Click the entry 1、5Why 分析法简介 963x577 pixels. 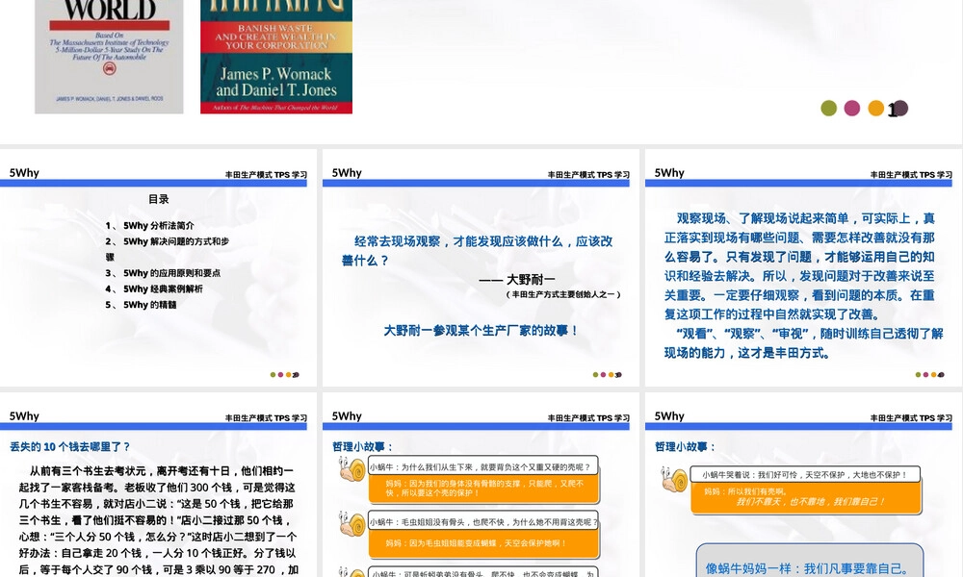coord(150,226)
